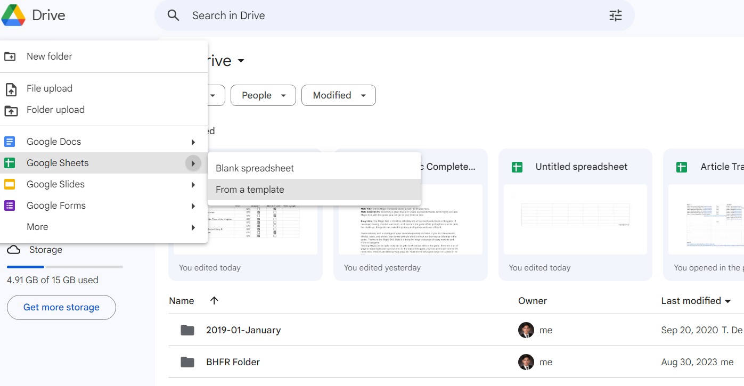Click the yellow Google Slides icon
The height and width of the screenshot is (386, 744).
point(10,184)
